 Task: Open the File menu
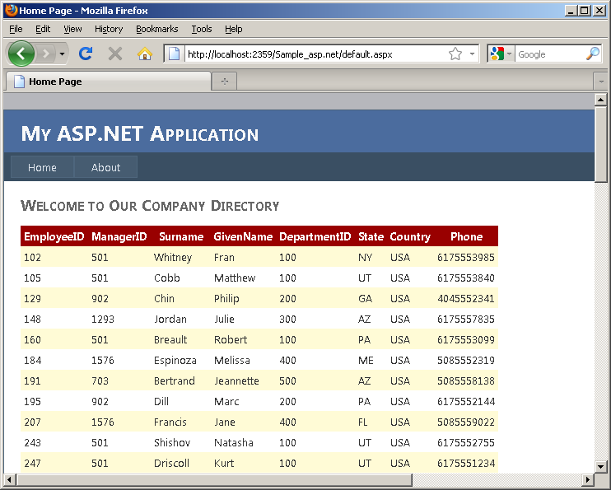pos(16,29)
